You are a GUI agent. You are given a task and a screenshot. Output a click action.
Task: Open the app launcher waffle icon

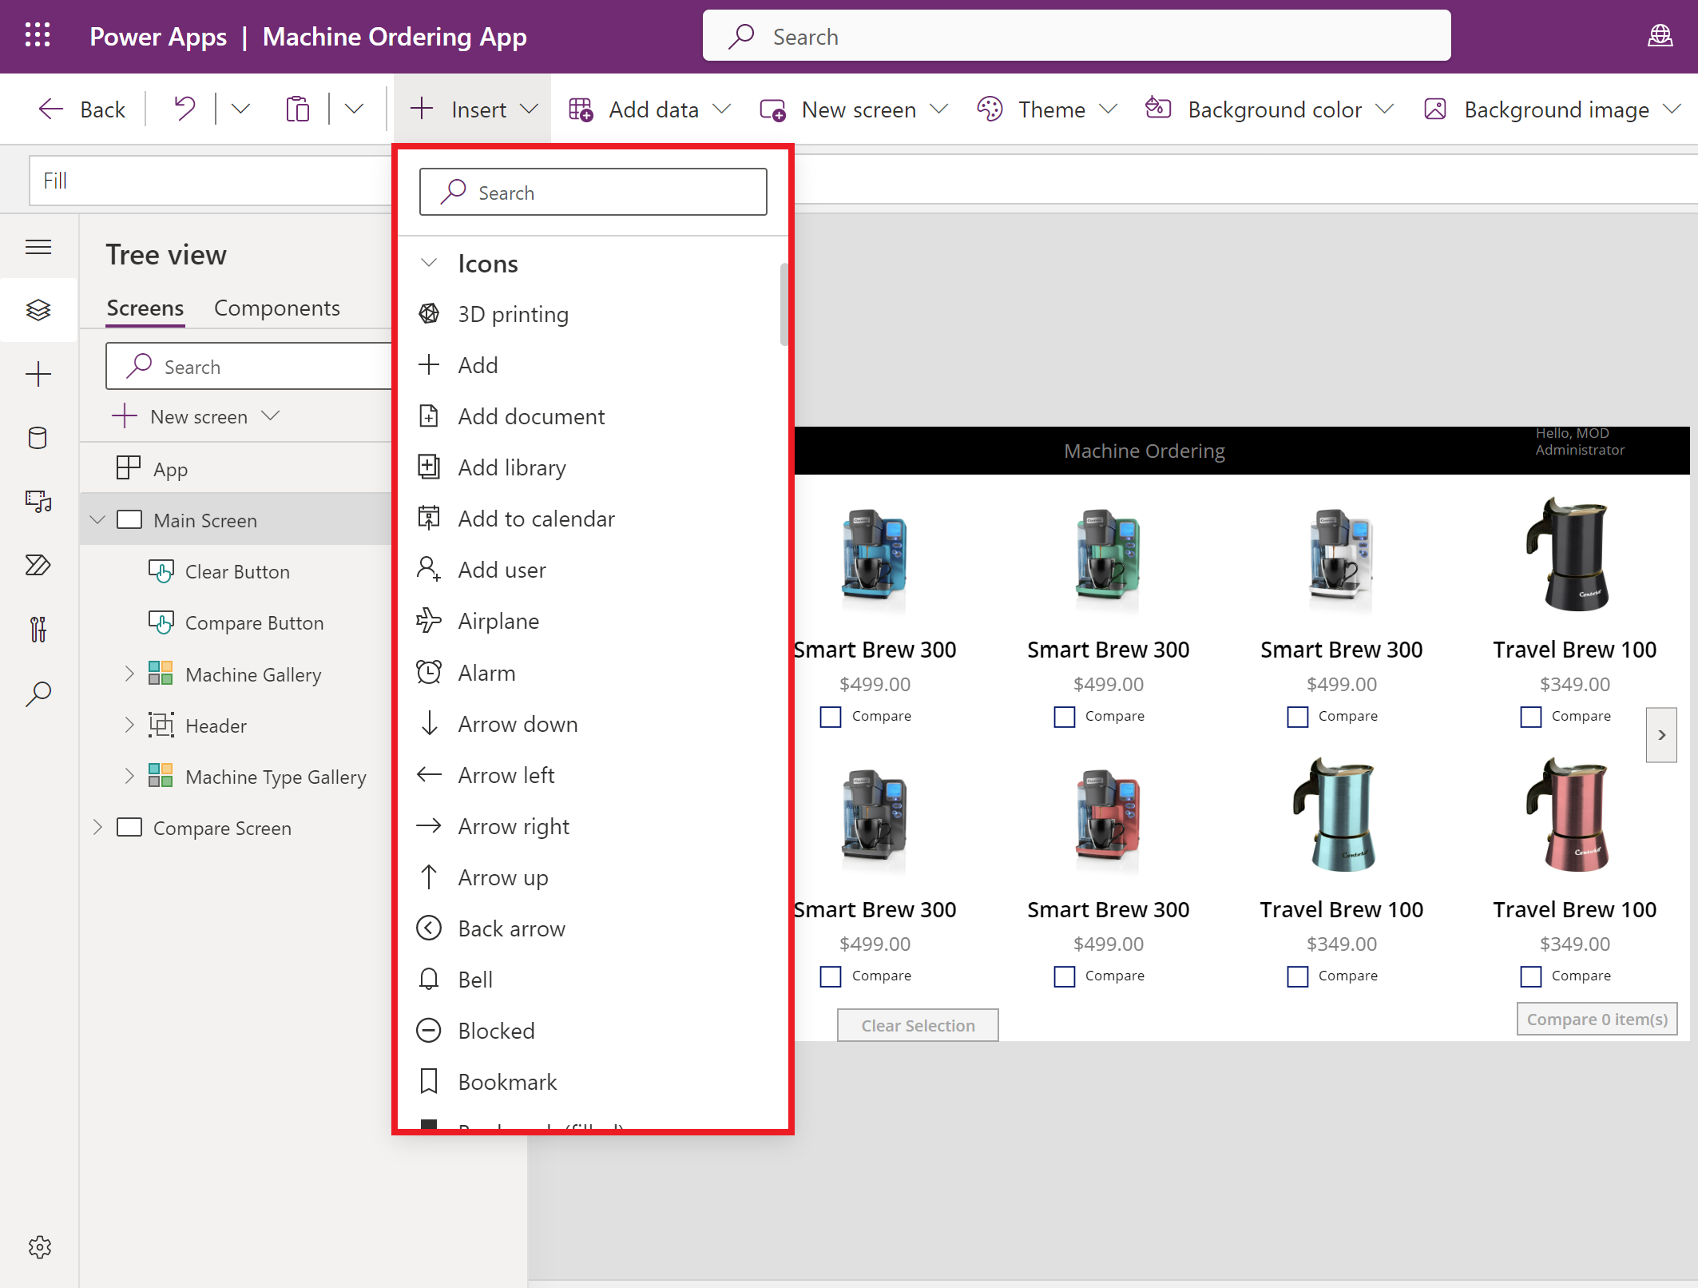point(38,35)
